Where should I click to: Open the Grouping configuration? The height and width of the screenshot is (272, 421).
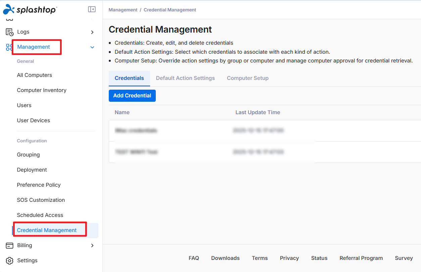(28, 155)
